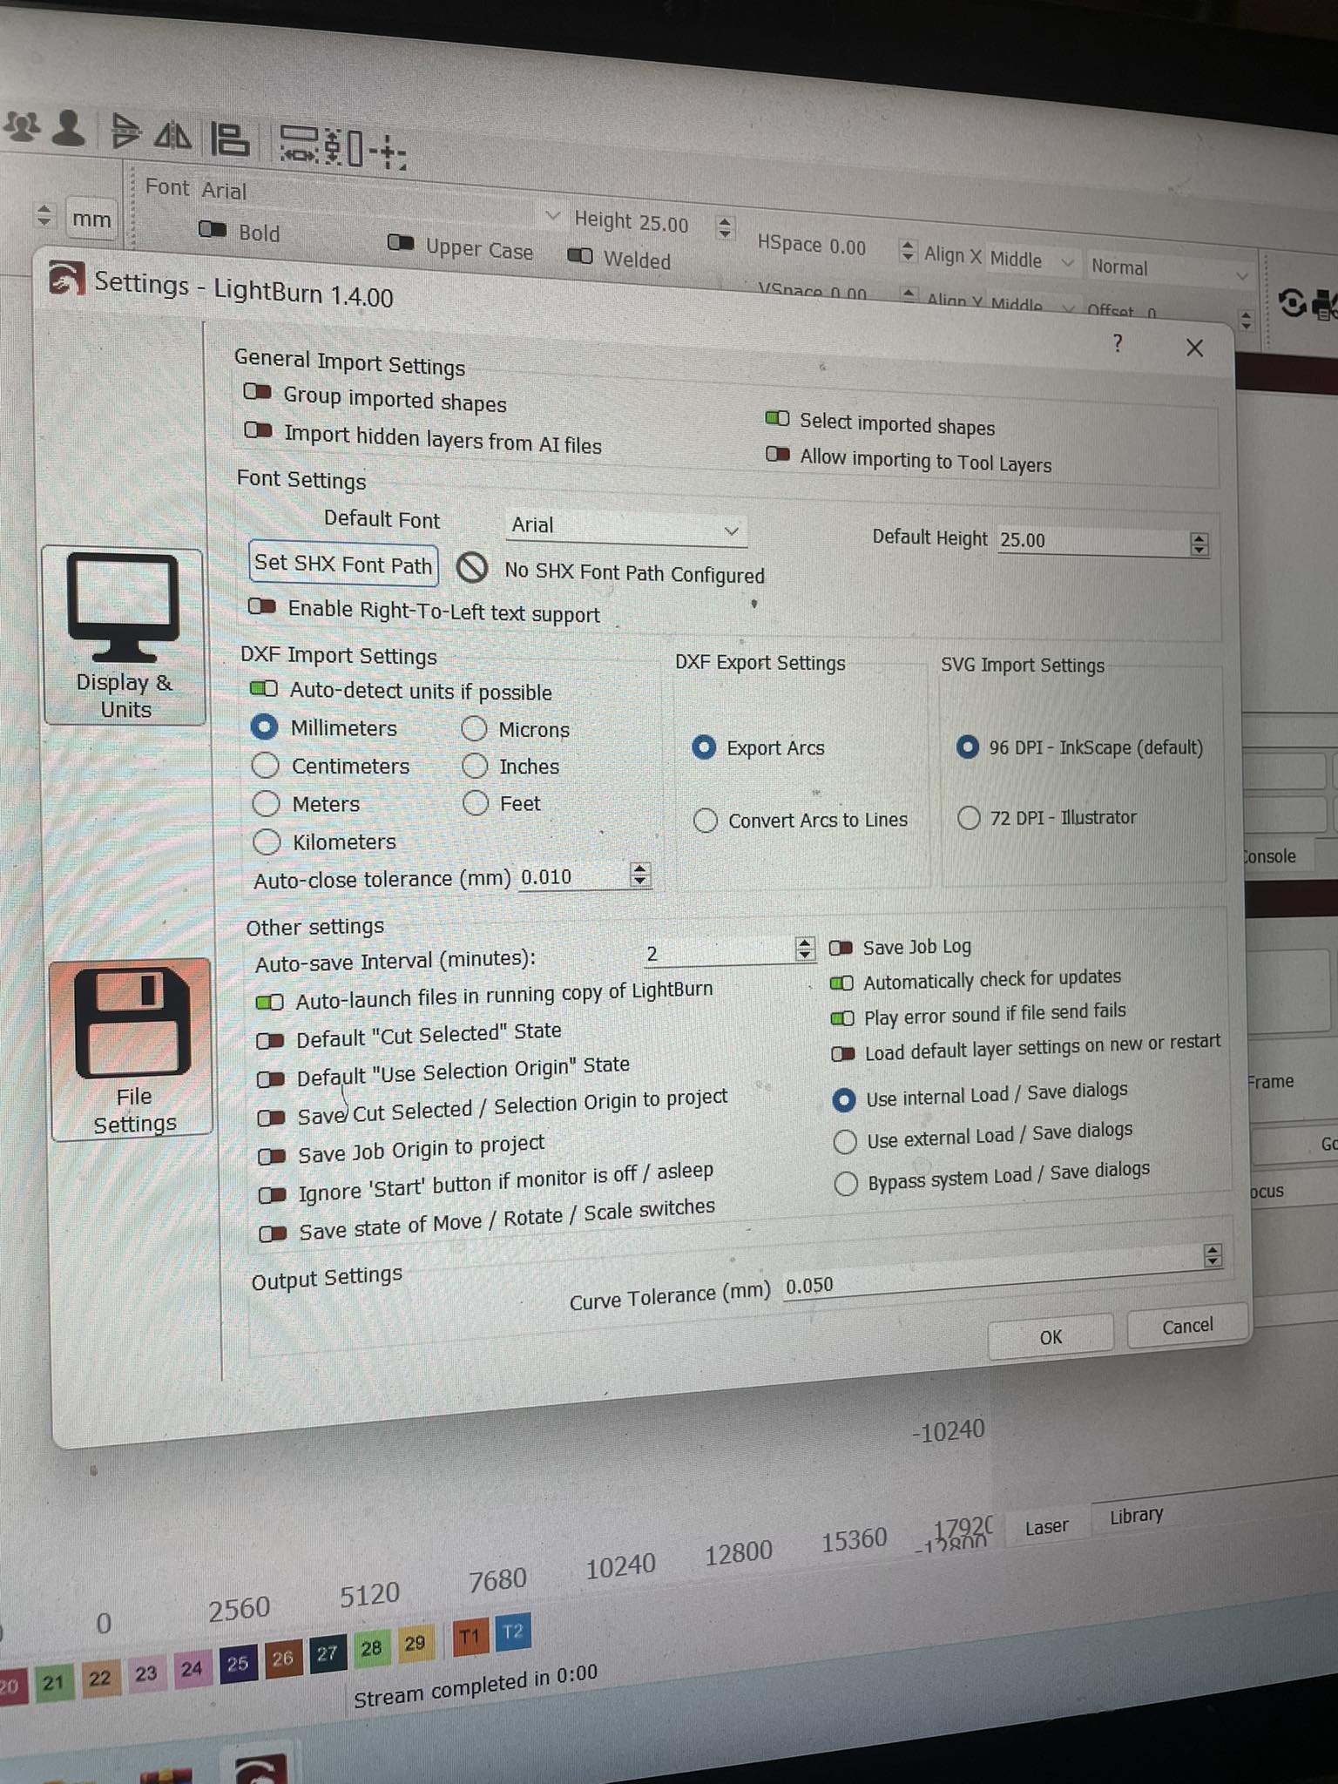The width and height of the screenshot is (1338, 1784).
Task: Toggle Save state of Move / Rotate / Scale switches
Action: [x=273, y=1233]
